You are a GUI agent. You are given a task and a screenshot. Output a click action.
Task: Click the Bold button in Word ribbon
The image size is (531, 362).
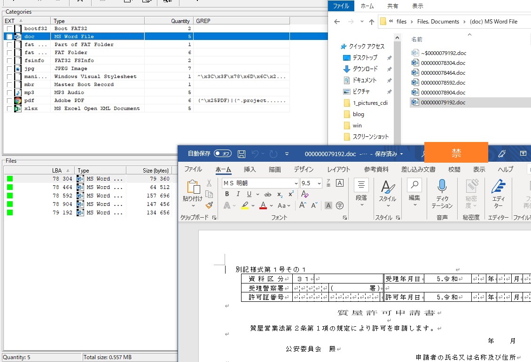227,194
